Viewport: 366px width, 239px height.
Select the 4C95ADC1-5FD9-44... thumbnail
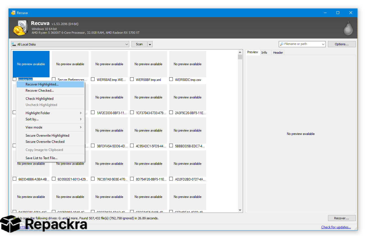coord(148,130)
